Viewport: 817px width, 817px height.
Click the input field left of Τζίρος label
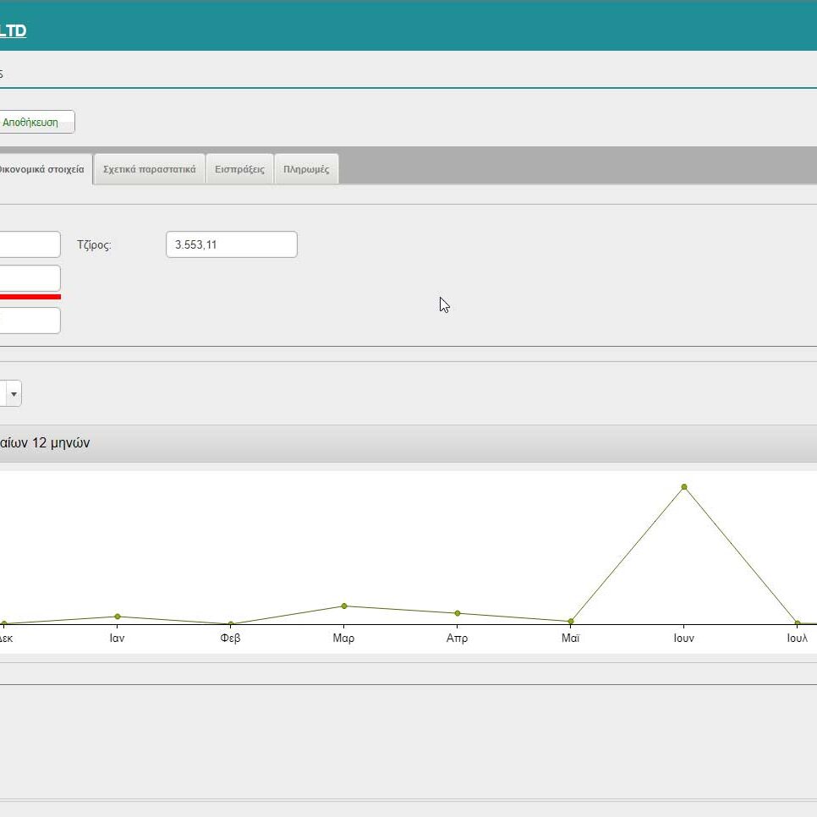[30, 244]
